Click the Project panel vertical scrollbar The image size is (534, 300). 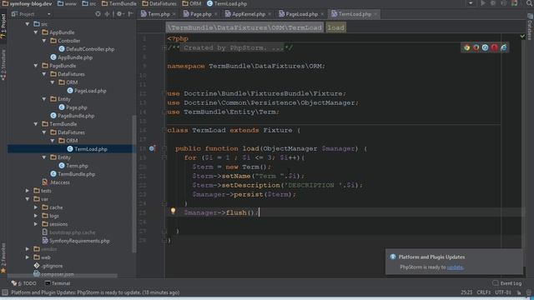pos(134,183)
